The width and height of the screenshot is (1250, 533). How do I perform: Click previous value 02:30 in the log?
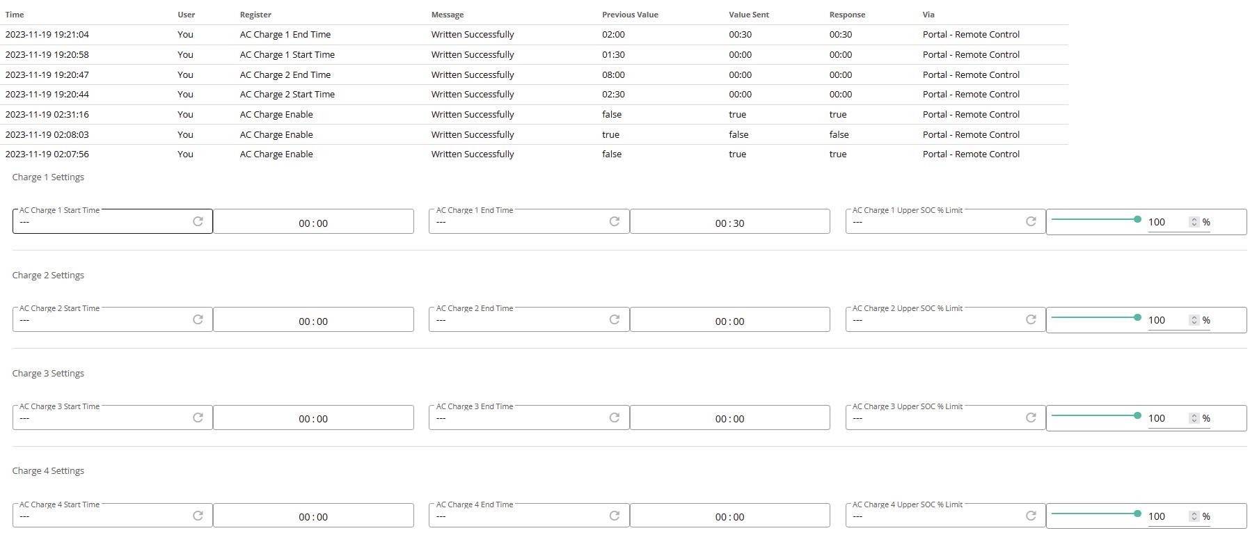click(x=613, y=94)
